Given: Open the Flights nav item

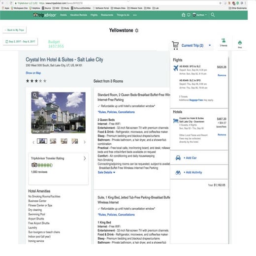Looking at the screenshot, I should point(94,15).
